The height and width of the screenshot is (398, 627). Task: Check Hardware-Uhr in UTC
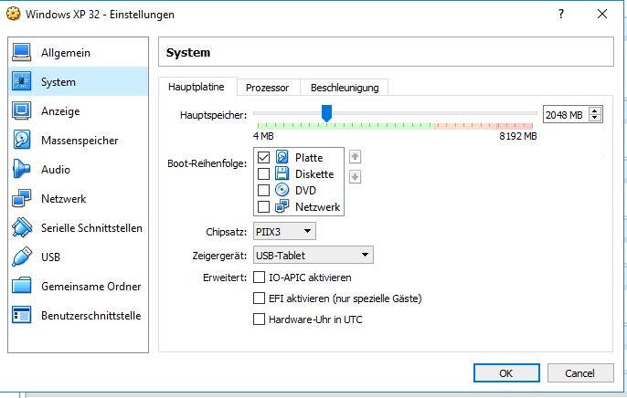pos(260,319)
